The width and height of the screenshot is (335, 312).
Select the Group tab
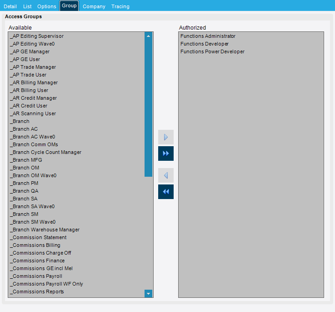69,6
